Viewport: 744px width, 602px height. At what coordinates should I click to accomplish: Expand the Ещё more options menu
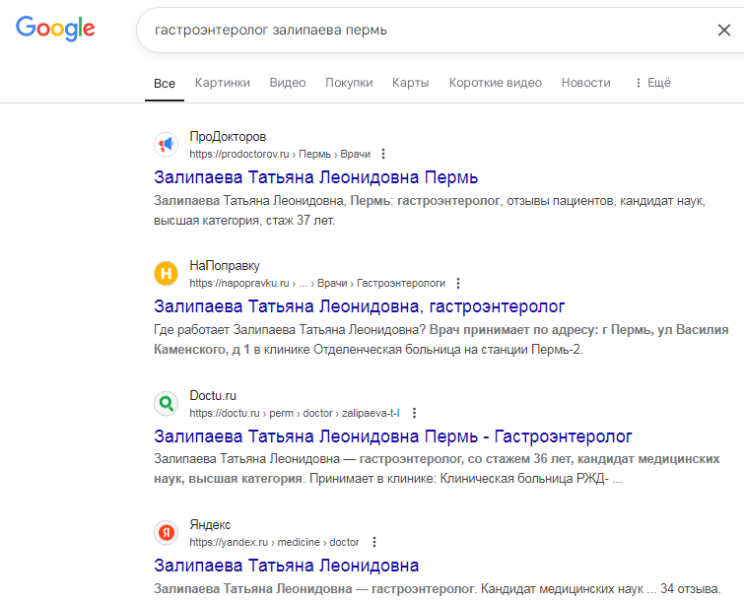pyautogui.click(x=653, y=83)
